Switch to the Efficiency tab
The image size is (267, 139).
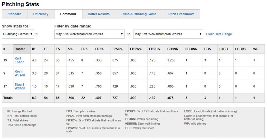(41, 14)
